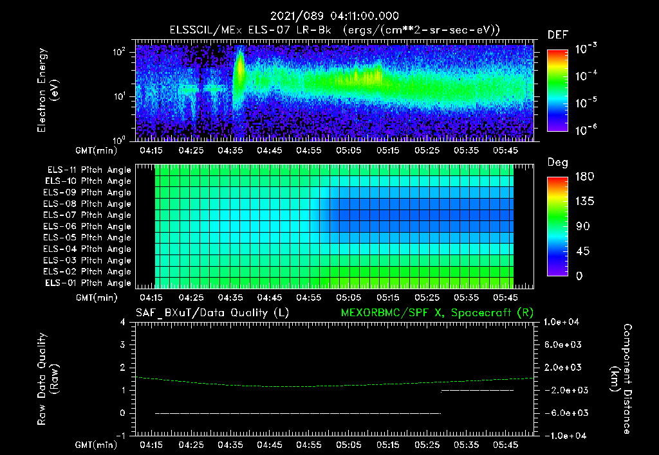Click the ELS-04 Pitch Angle row label
This screenshot has height=455, width=659.
coord(88,249)
